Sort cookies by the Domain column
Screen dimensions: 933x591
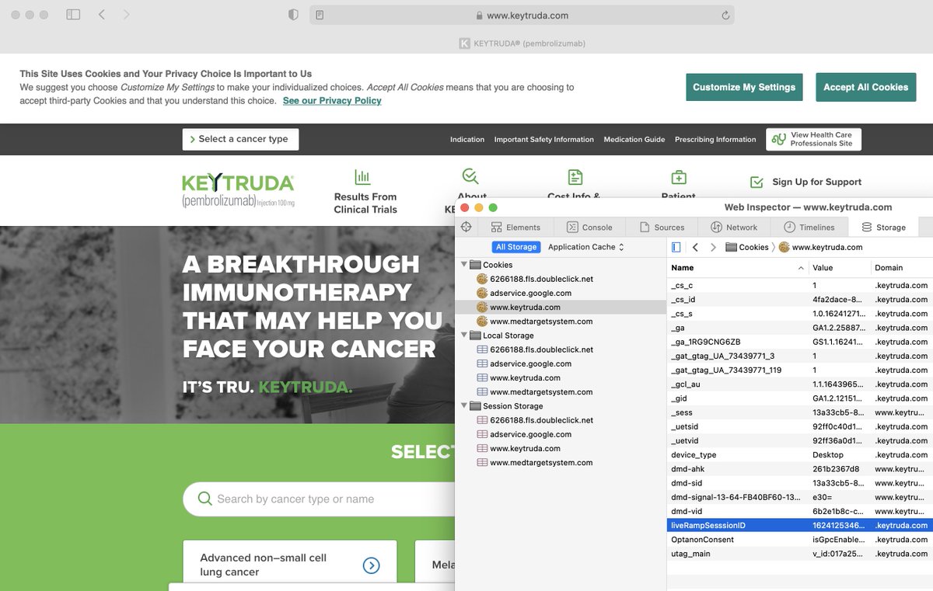click(902, 268)
